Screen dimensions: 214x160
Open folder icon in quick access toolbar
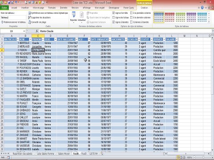pos(6,2)
